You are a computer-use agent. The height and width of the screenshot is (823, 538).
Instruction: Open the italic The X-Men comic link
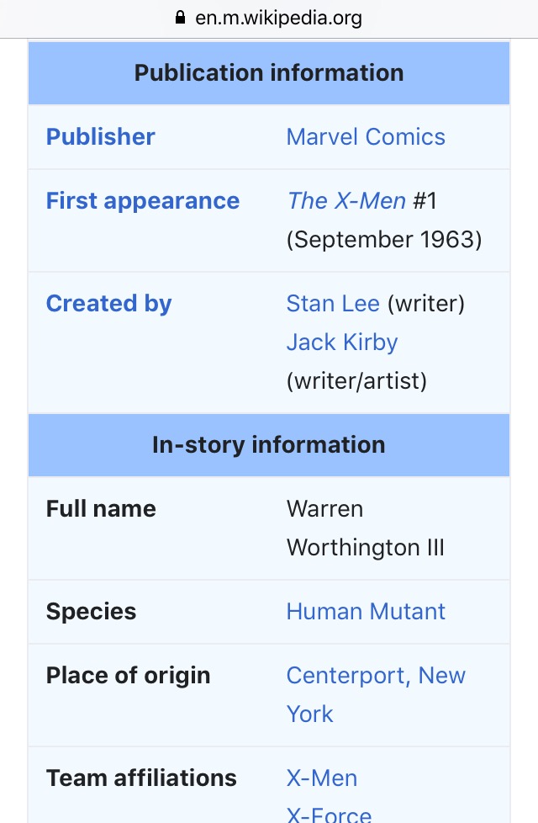(345, 201)
